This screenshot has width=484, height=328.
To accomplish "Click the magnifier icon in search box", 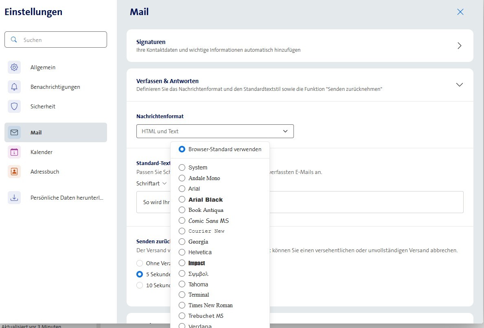I will pyautogui.click(x=14, y=40).
